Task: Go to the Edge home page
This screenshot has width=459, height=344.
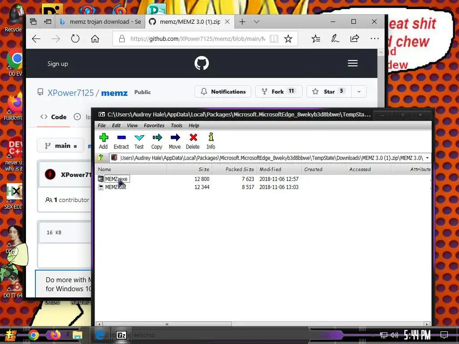Action: coord(95,39)
